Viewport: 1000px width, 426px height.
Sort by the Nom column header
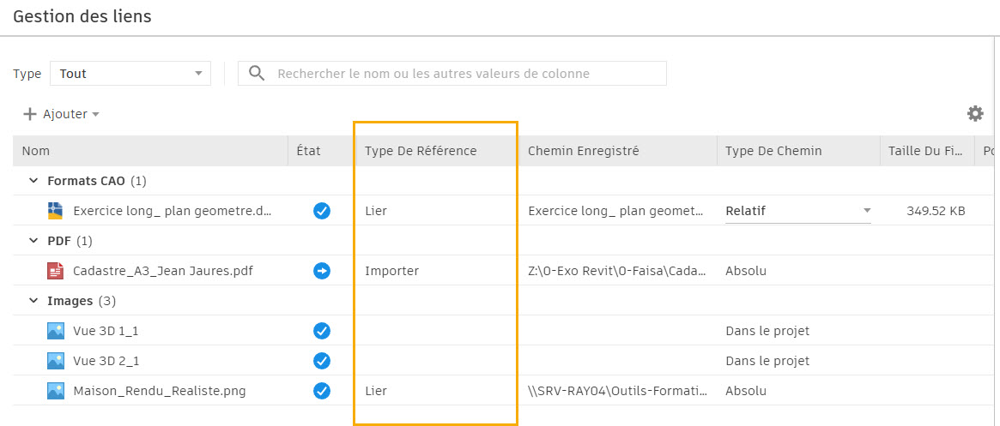(36, 151)
